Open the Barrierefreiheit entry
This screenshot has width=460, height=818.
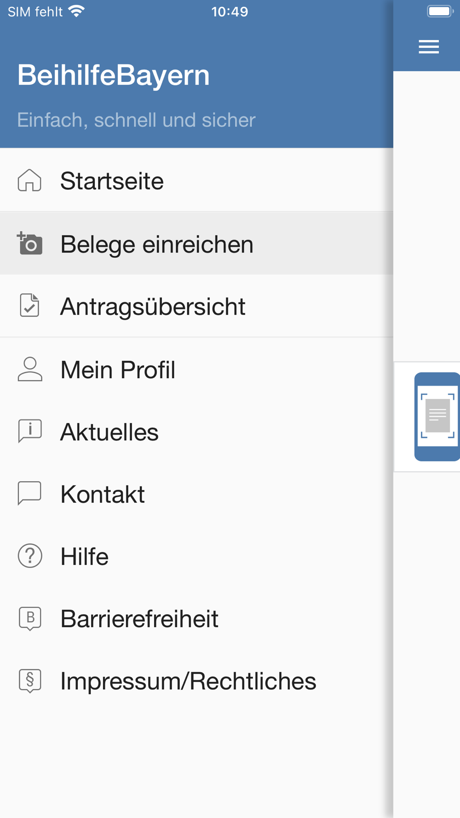(x=139, y=619)
